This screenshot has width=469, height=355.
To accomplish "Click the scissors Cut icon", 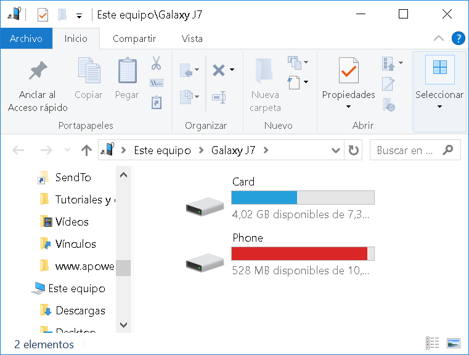I will [x=156, y=63].
